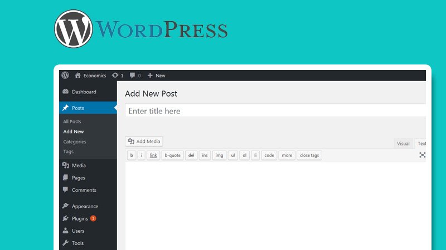The image size is (446, 250).
Task: Click the del quicktag button
Action: click(191, 156)
